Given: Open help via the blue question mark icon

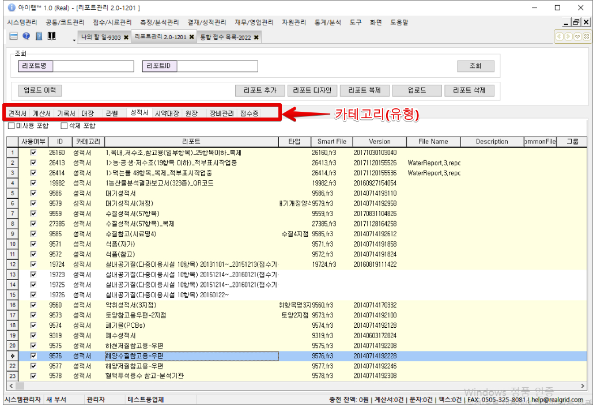Looking at the screenshot, I should [x=26, y=36].
